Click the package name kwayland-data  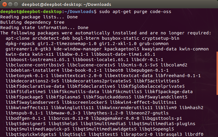159,49
